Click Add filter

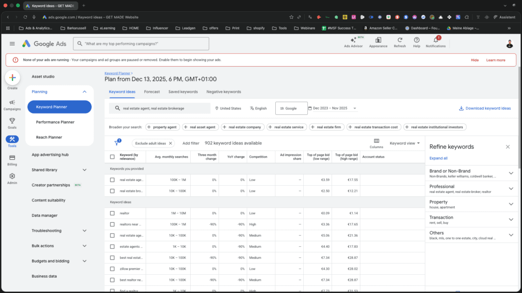coord(191,143)
